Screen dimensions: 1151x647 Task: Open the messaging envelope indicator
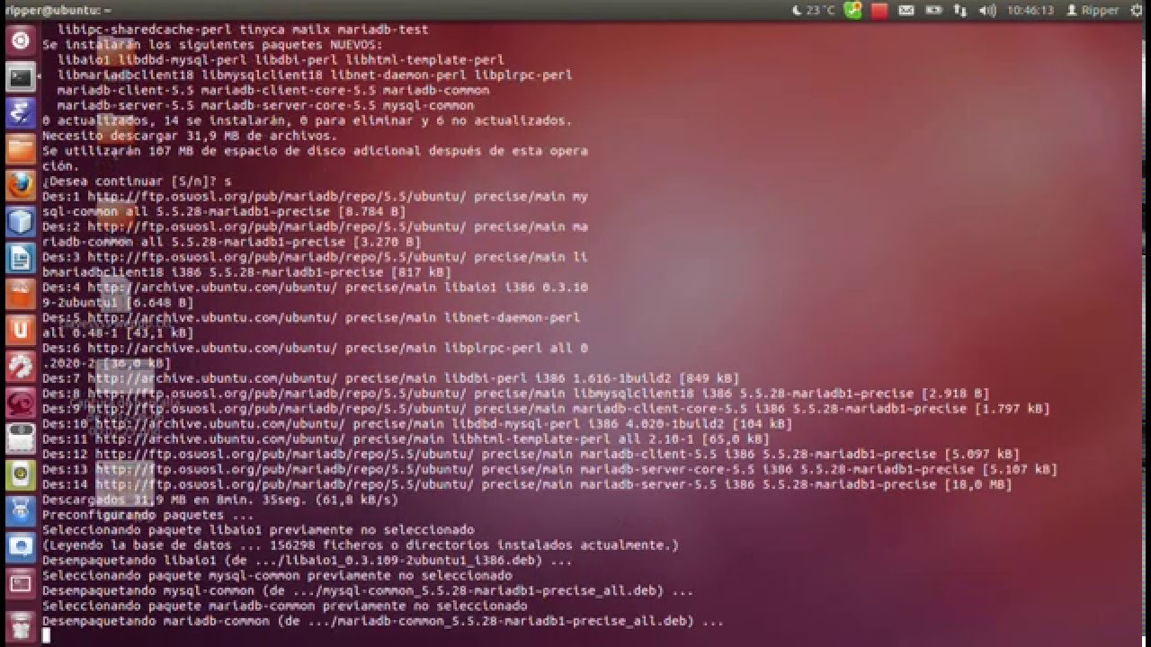(906, 10)
